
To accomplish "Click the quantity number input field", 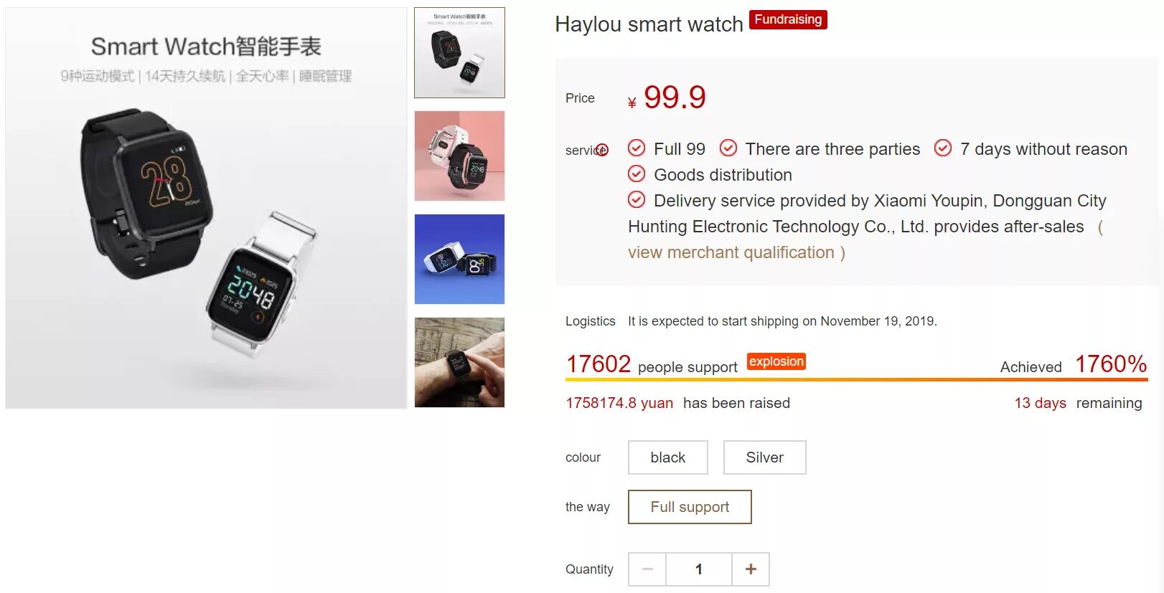I will (699, 569).
